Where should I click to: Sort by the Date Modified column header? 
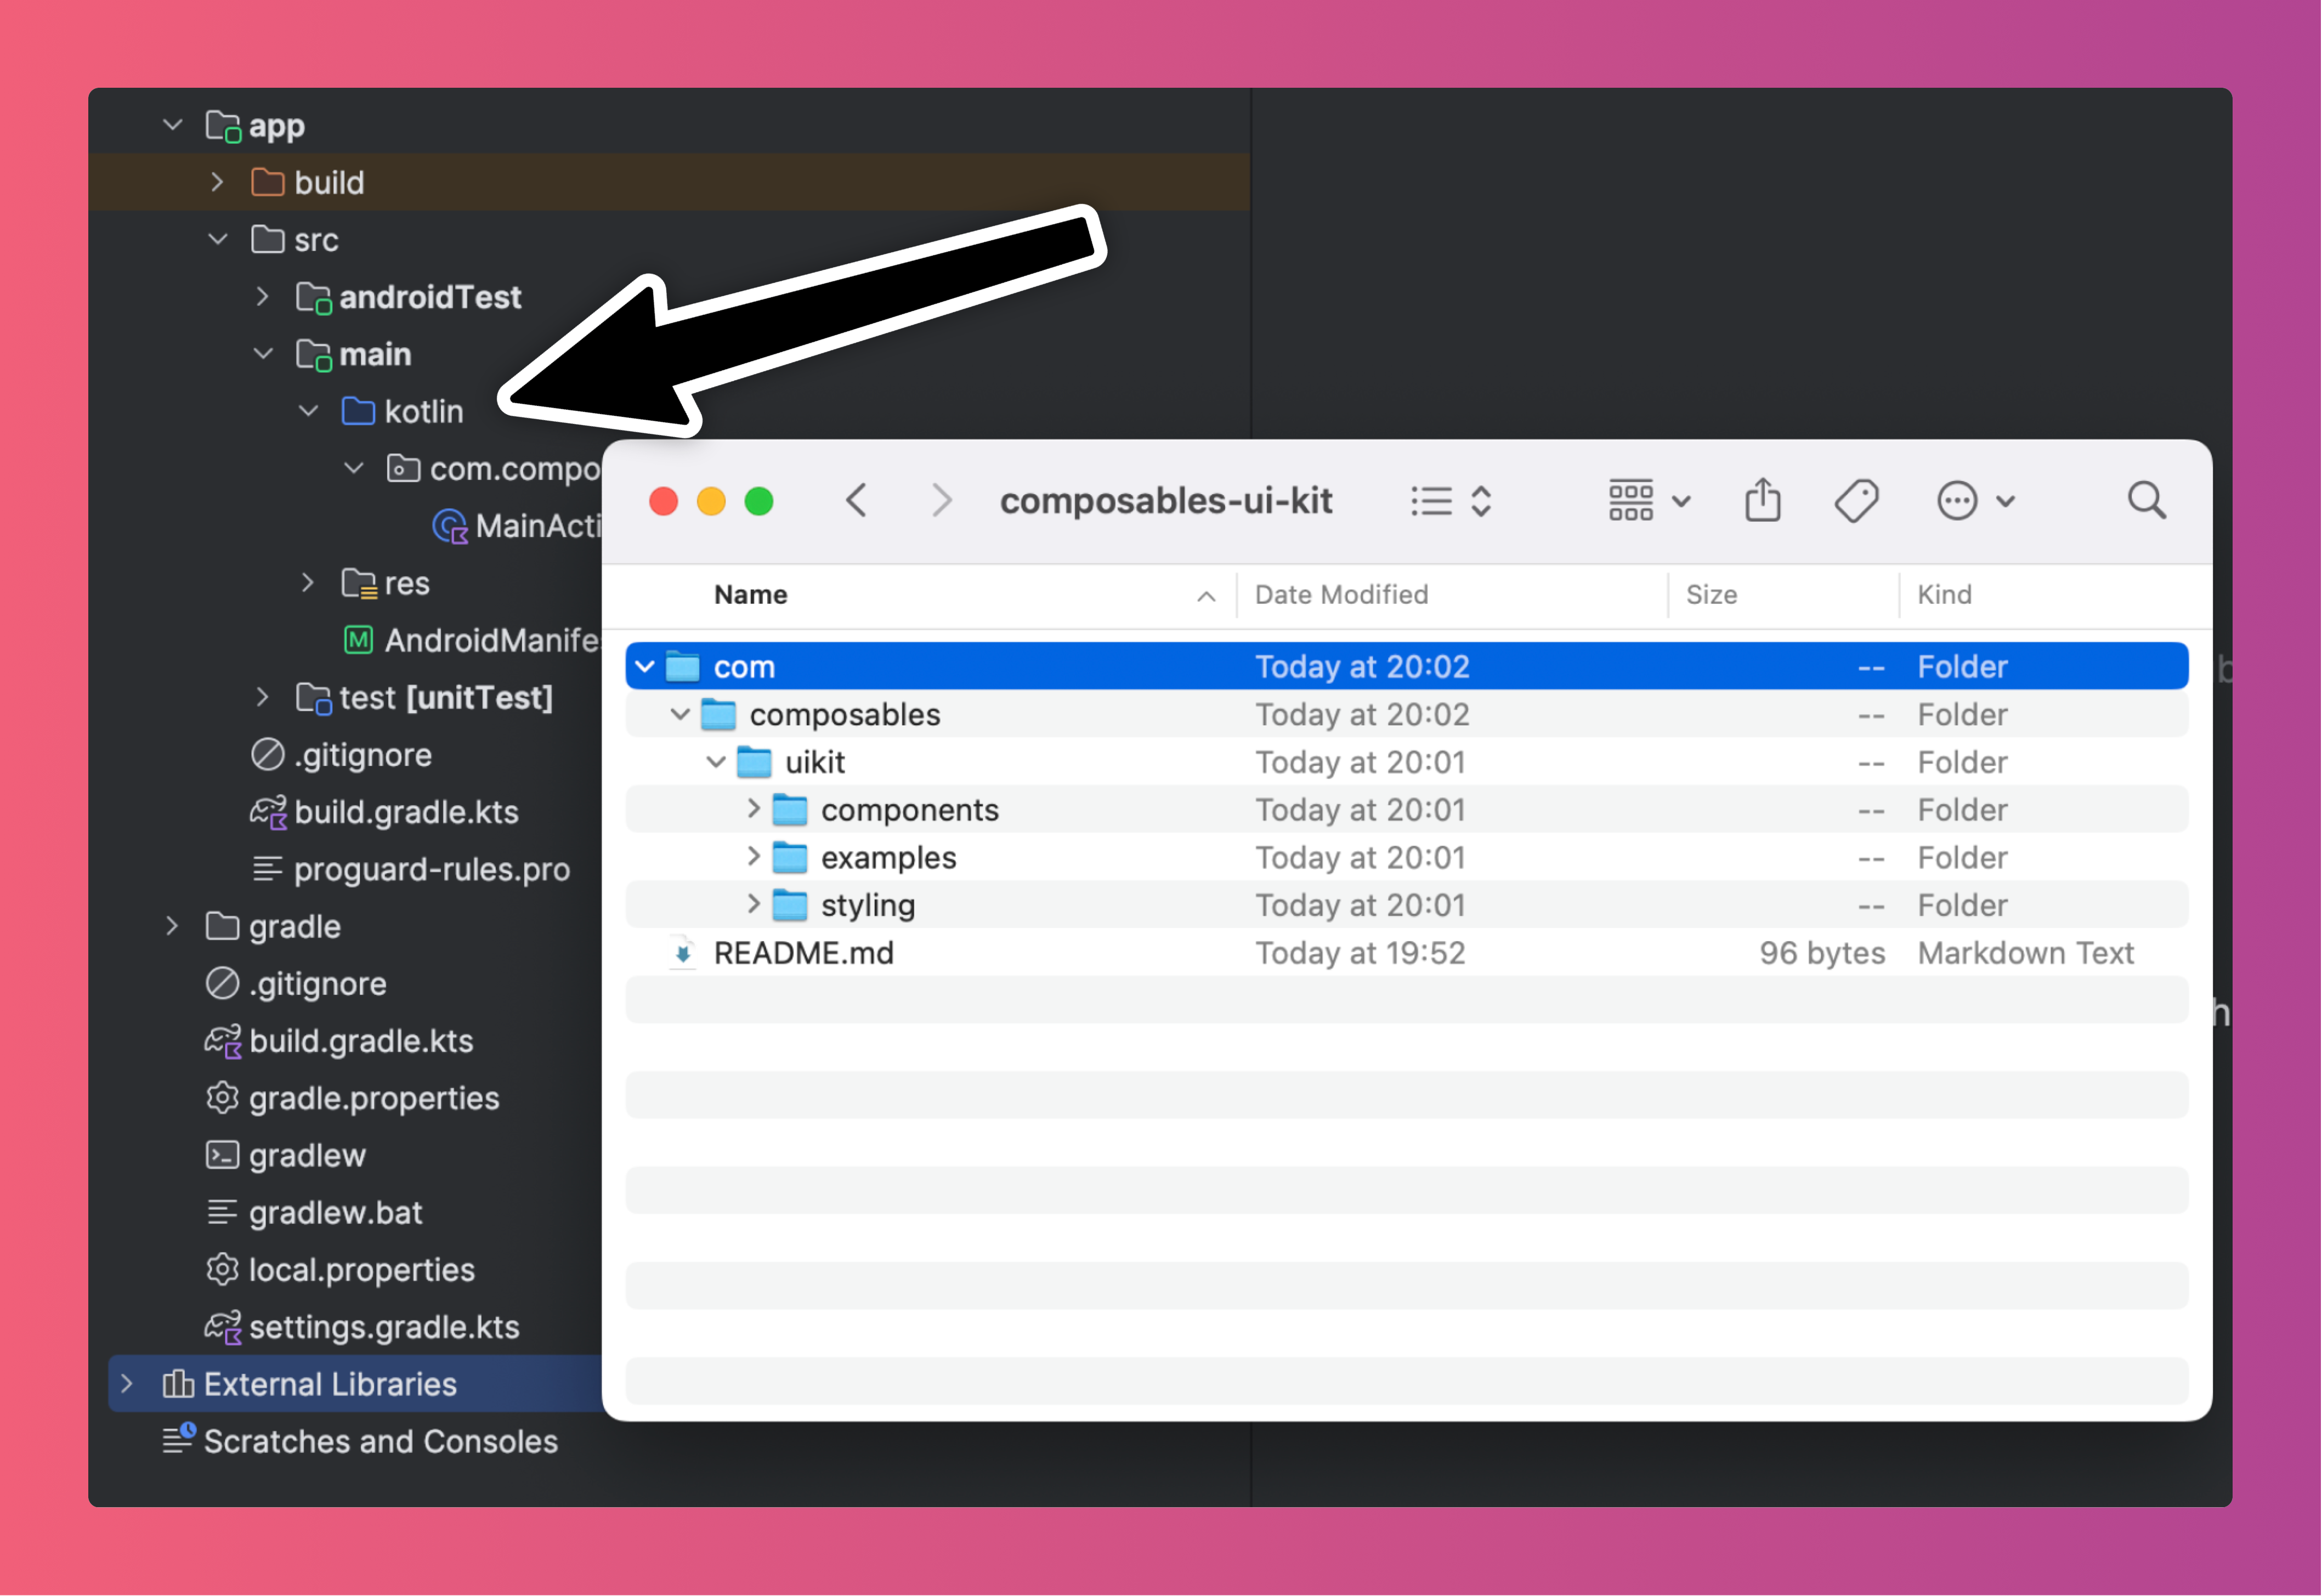click(1341, 594)
